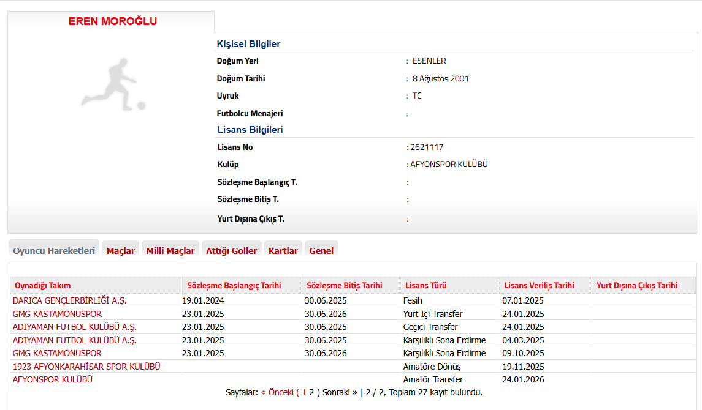The height and width of the screenshot is (410, 702).
Task: Open the Genel tab
Action: [321, 251]
